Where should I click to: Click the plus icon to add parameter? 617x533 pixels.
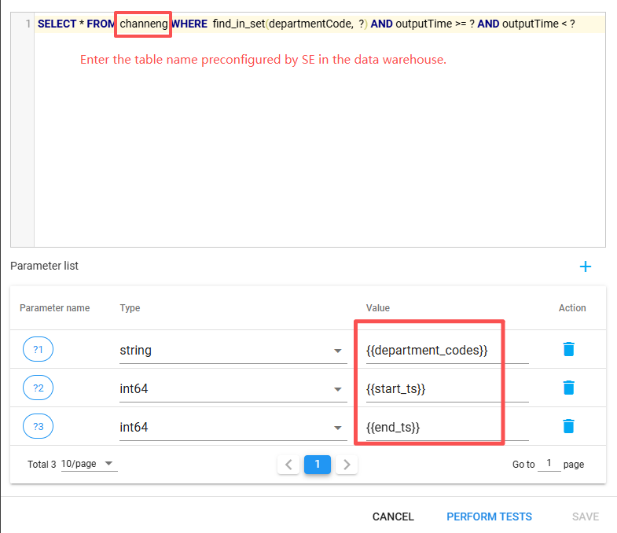tap(585, 266)
